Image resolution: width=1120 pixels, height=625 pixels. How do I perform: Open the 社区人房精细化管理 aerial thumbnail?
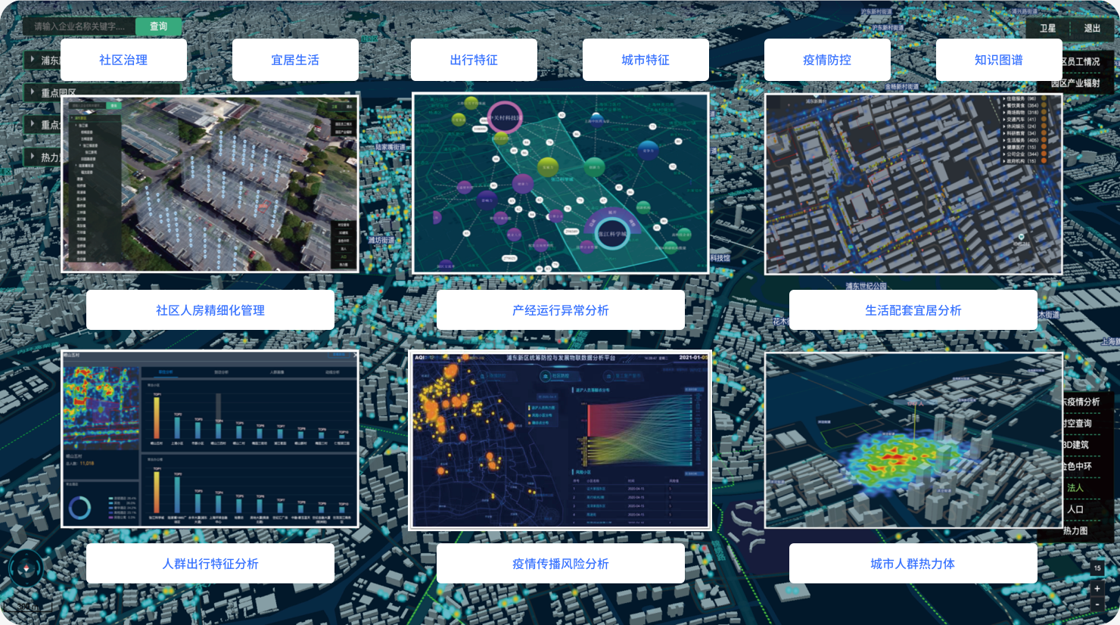coord(210,183)
